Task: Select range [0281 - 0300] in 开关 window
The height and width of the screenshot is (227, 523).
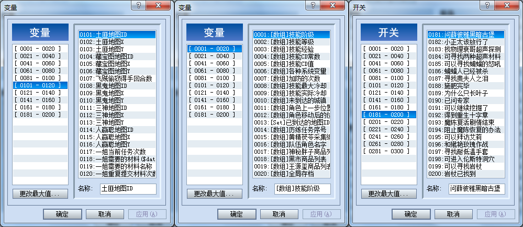Action: pyautogui.click(x=389, y=151)
